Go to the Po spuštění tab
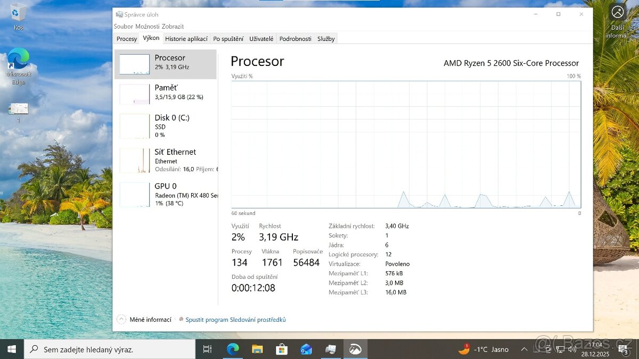The height and width of the screenshot is (359, 639). coord(228,39)
